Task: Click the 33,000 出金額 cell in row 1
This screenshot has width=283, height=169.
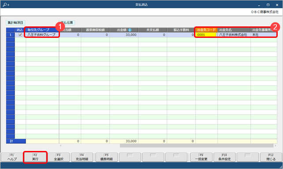Action: tap(124, 35)
